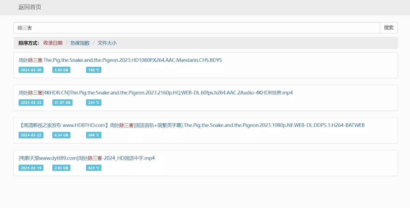Click the 168 ℃ heat badge

tap(94, 70)
